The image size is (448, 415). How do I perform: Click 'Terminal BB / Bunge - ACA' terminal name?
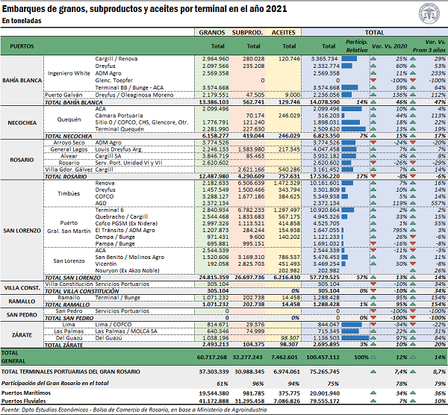pyautogui.click(x=129, y=87)
